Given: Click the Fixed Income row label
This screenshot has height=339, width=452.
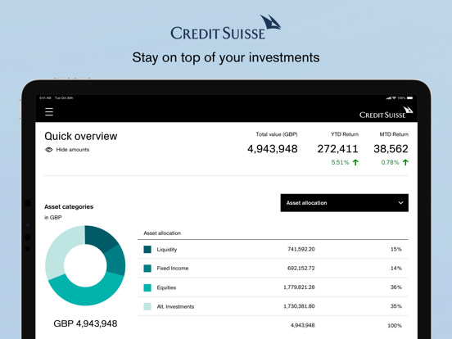Looking at the screenshot, I should 173,269.
